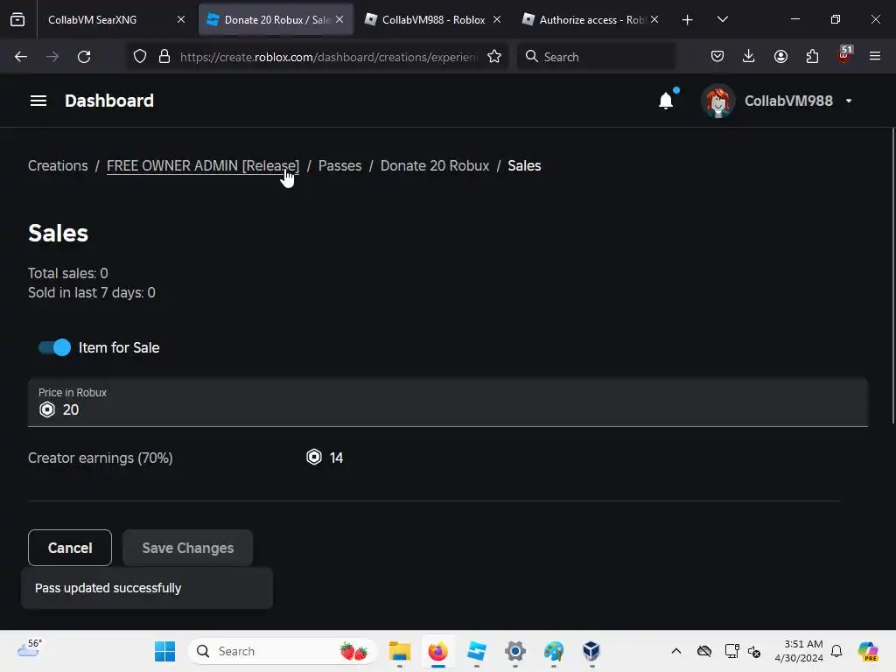This screenshot has height=672, width=896.
Task: Click the Robux icon beside creator earnings
Action: pyautogui.click(x=314, y=457)
